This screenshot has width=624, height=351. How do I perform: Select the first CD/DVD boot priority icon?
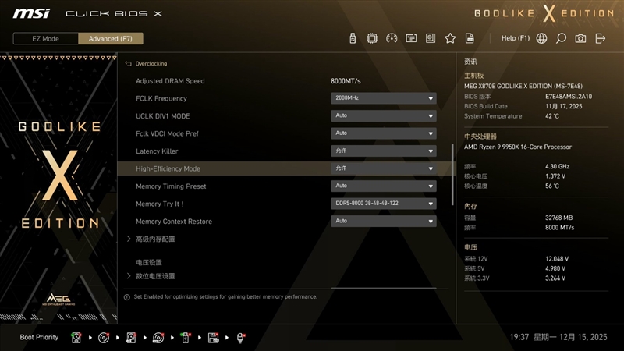(104, 338)
